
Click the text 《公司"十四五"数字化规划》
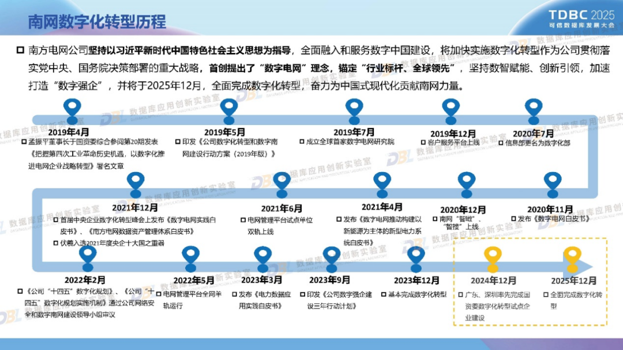pos(69,291)
